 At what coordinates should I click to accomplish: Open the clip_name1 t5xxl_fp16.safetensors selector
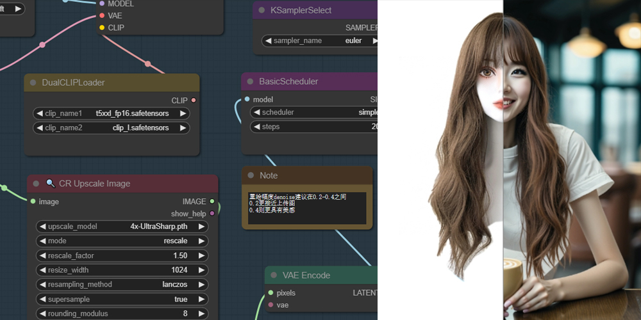(x=111, y=113)
